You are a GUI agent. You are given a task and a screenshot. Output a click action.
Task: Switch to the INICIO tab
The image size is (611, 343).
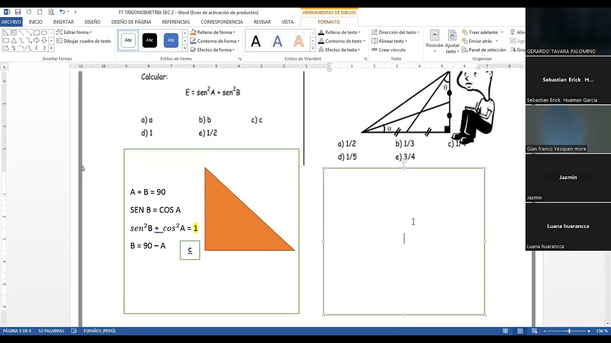point(35,22)
